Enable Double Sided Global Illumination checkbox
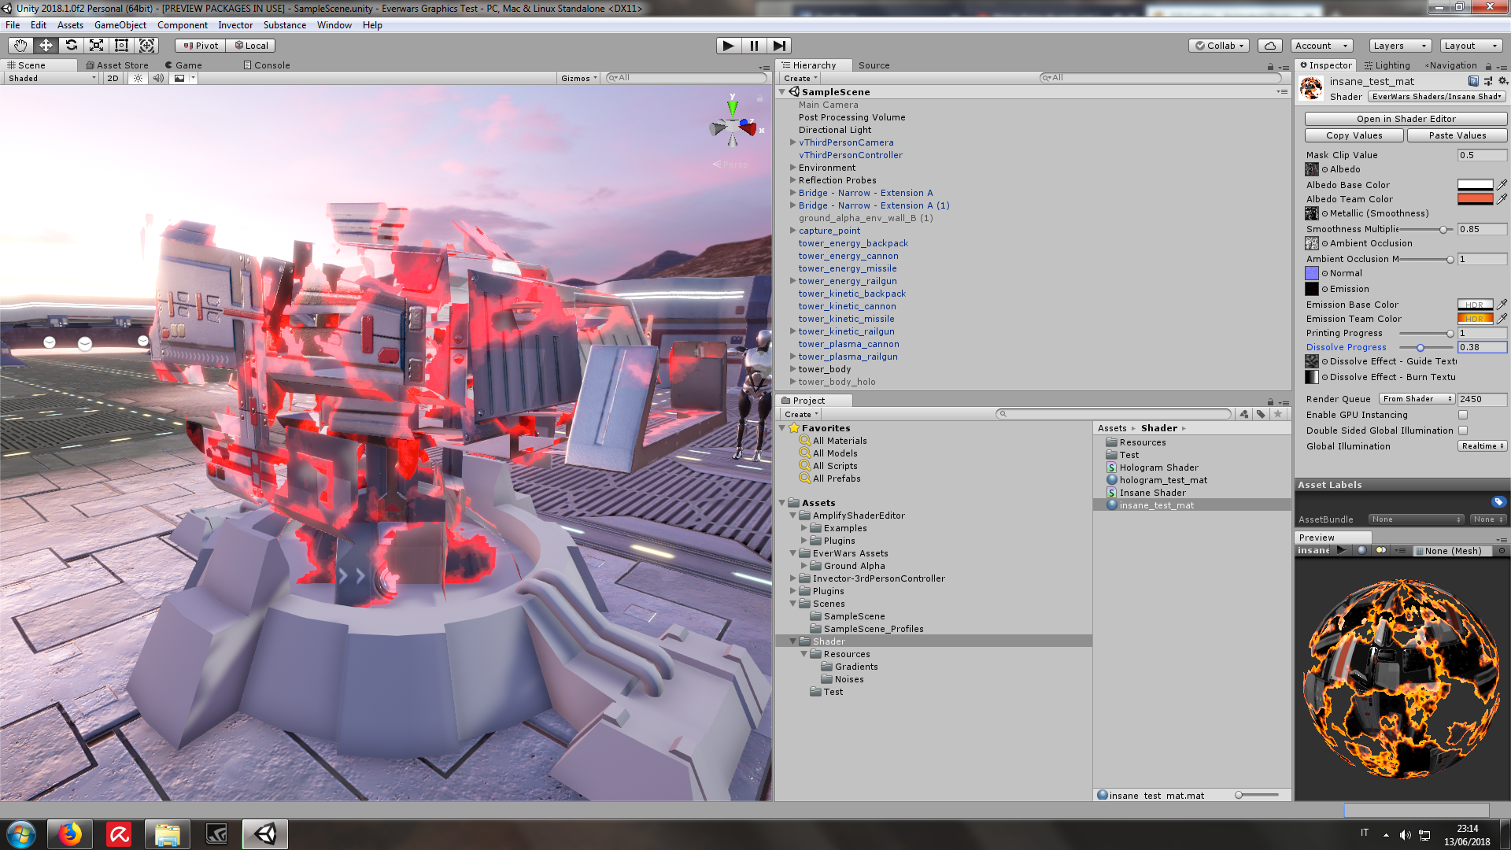The width and height of the screenshot is (1511, 850). pyautogui.click(x=1463, y=431)
